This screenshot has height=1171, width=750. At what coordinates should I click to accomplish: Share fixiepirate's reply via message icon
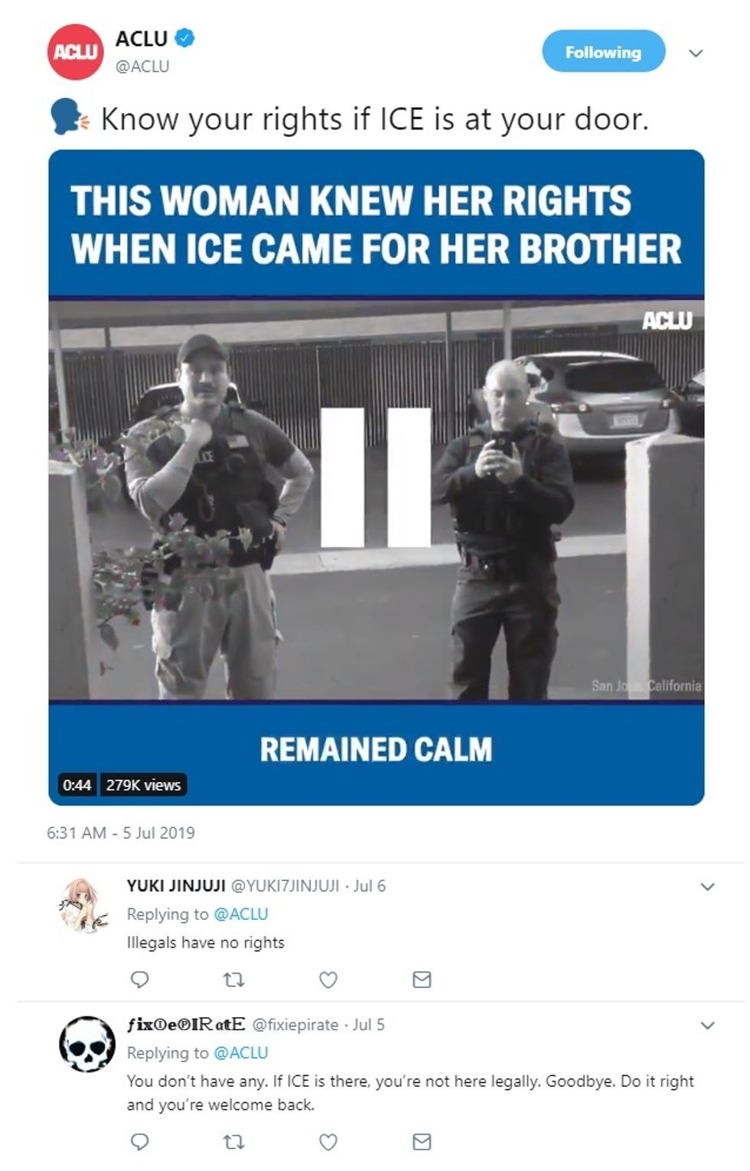[x=422, y=1142]
